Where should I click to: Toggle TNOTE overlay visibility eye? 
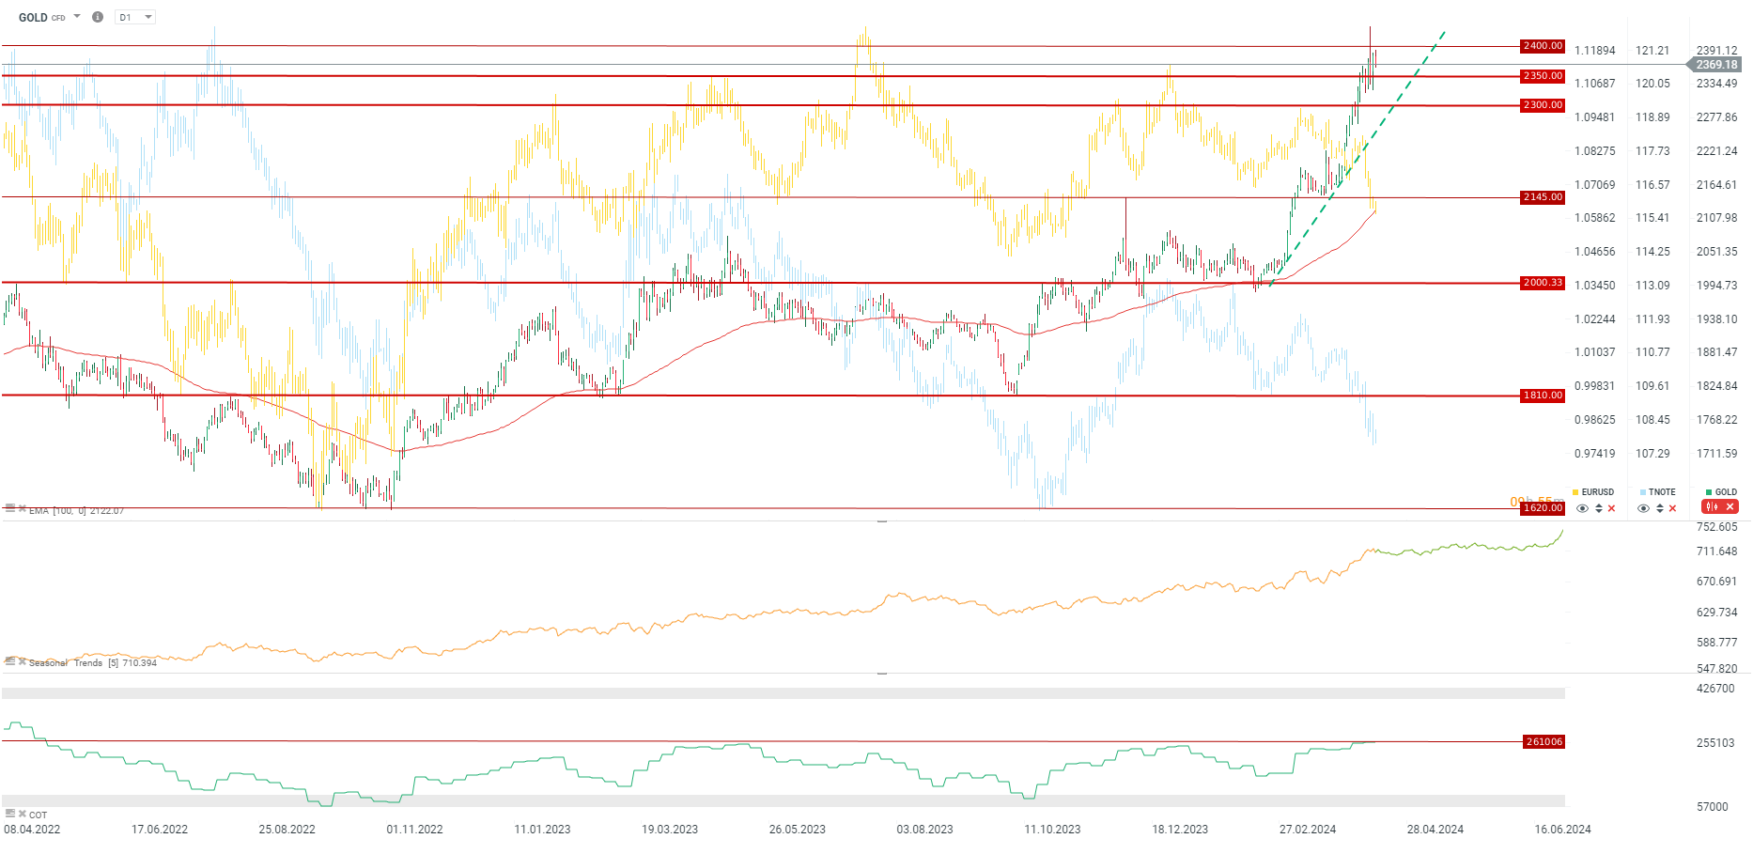pos(1643,508)
